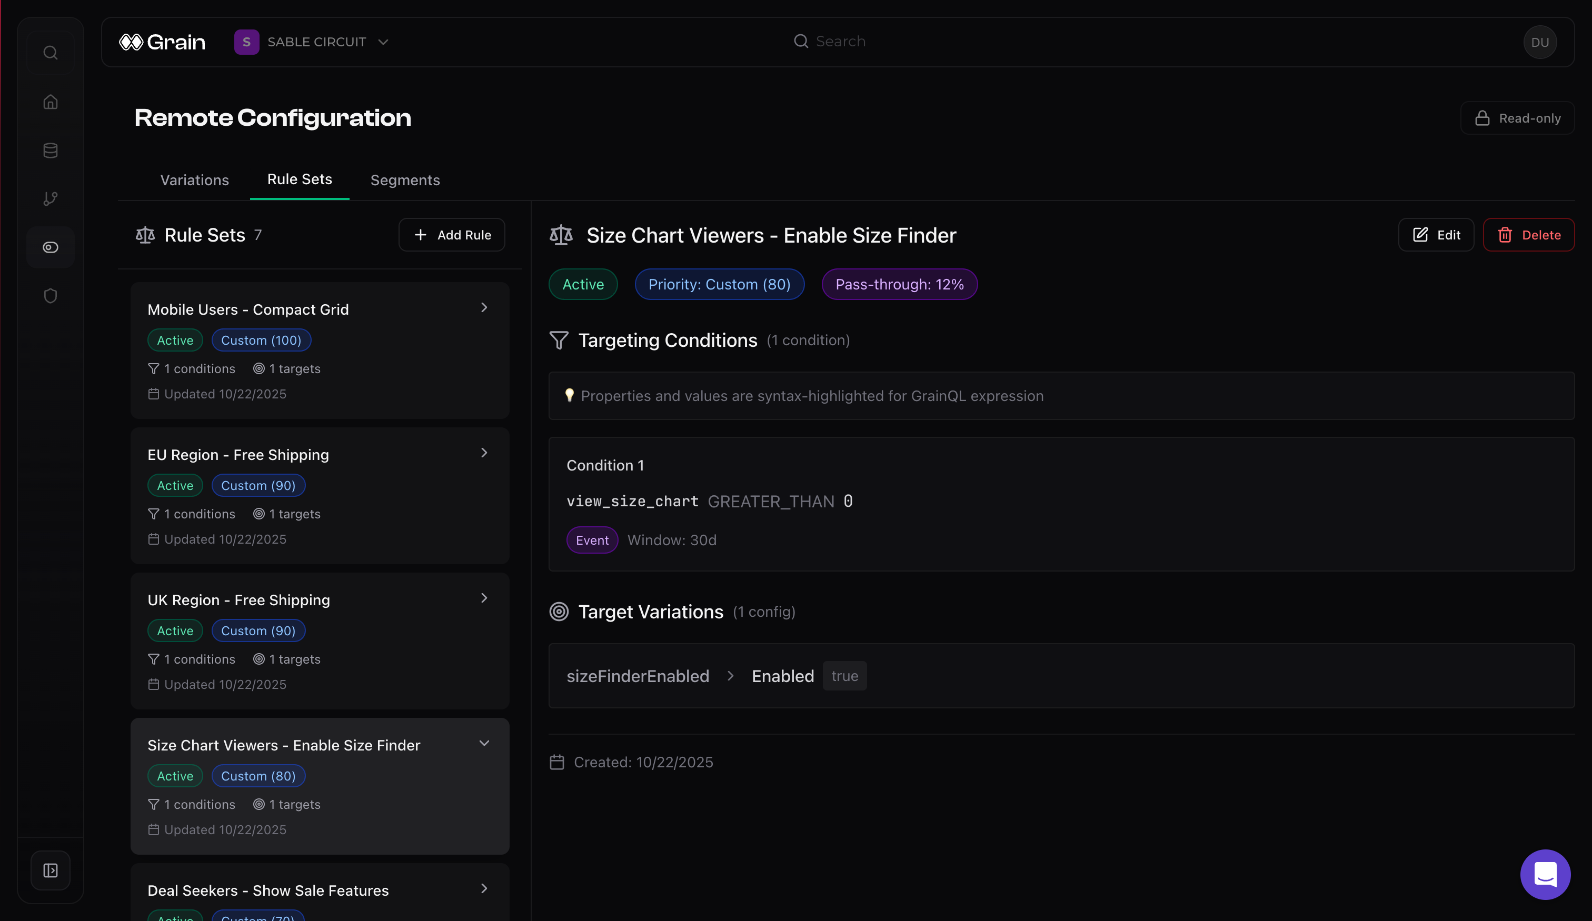Click the sidebar search icon
Image resolution: width=1592 pixels, height=921 pixels.
(51, 53)
